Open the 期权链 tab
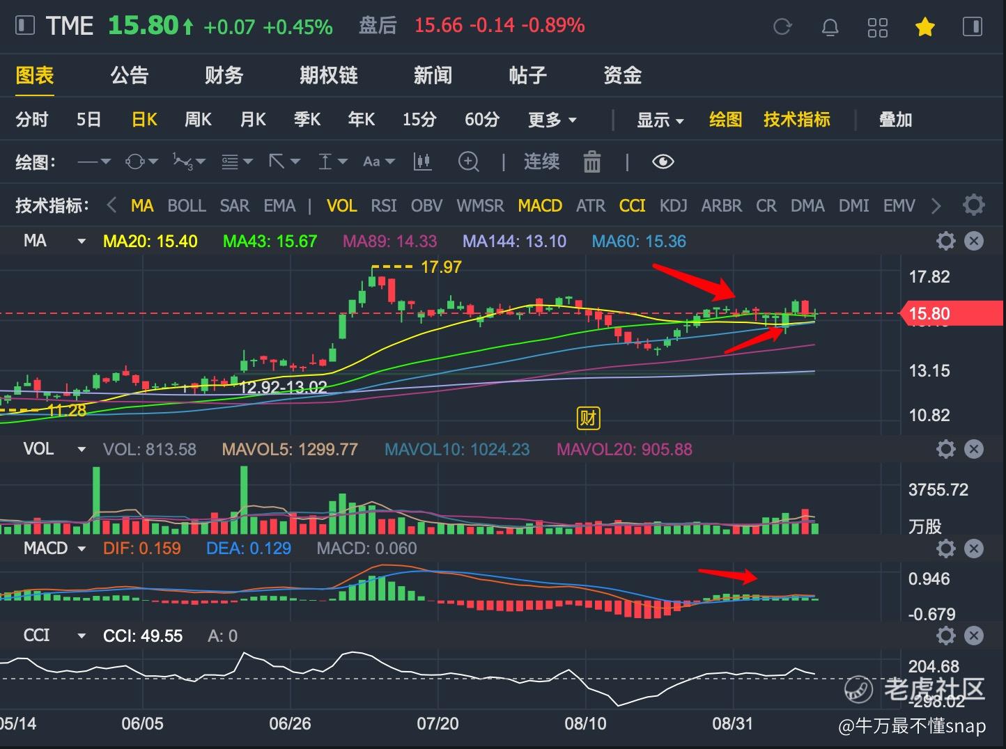 click(x=329, y=75)
